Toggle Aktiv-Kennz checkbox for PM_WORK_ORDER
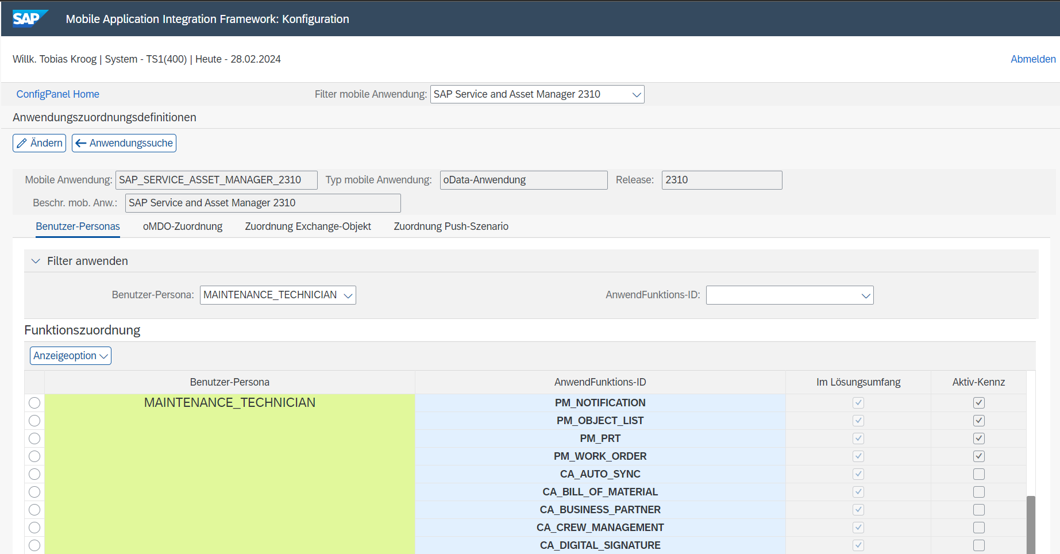This screenshot has width=1060, height=554. coord(979,456)
